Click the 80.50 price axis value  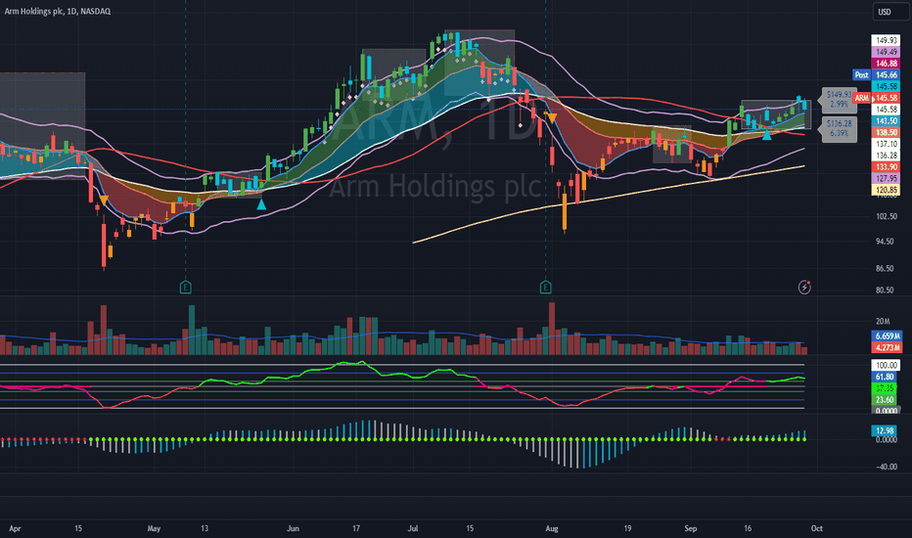point(886,291)
